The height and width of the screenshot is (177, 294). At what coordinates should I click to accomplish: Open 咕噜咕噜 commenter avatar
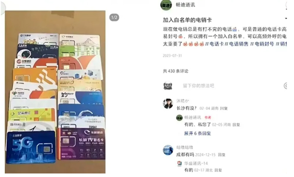(168, 150)
